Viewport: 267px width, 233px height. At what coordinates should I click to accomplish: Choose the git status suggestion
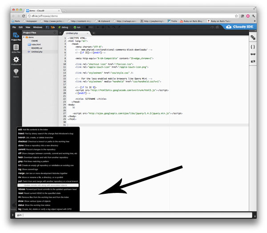coord(48,205)
